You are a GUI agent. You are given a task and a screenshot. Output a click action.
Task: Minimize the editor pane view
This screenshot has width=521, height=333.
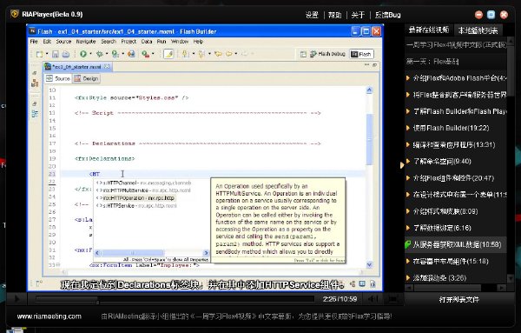pos(366,65)
